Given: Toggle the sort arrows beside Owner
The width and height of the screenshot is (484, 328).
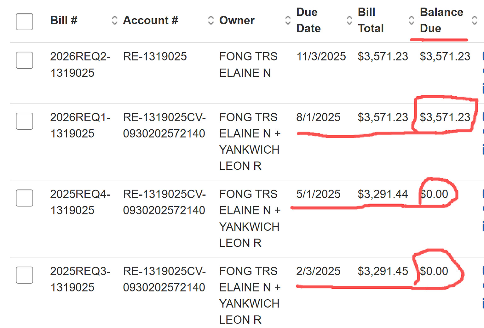Looking at the screenshot, I should (x=288, y=20).
